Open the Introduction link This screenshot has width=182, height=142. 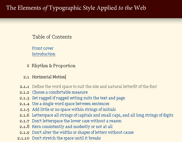44,54
